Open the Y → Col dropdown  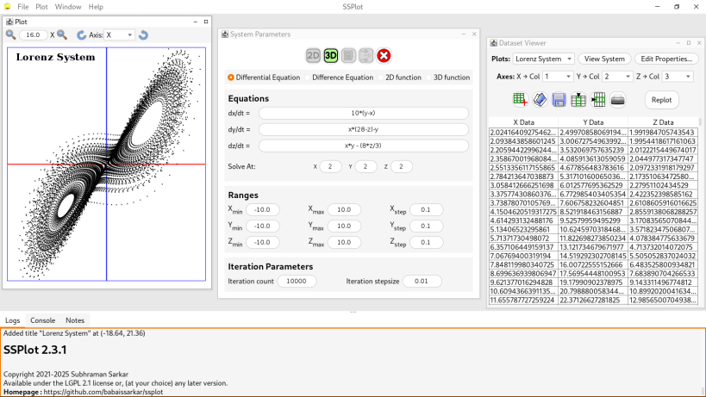[617, 77]
